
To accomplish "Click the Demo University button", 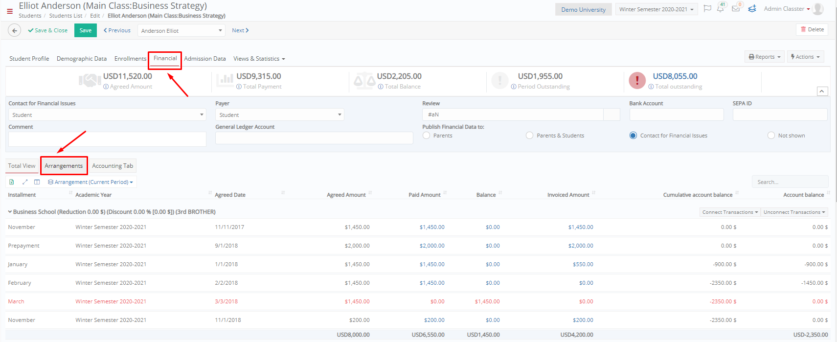I will [583, 9].
